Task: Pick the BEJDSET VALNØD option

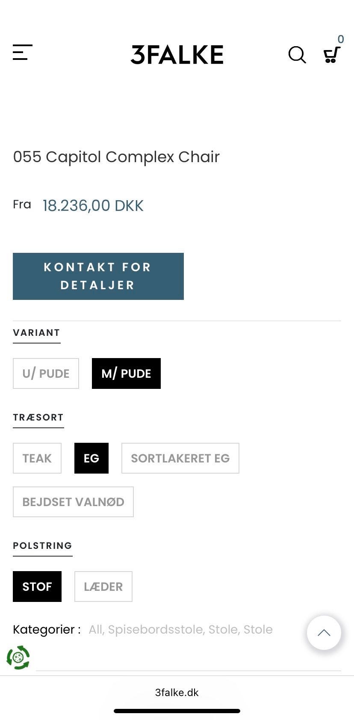Action: tap(73, 502)
